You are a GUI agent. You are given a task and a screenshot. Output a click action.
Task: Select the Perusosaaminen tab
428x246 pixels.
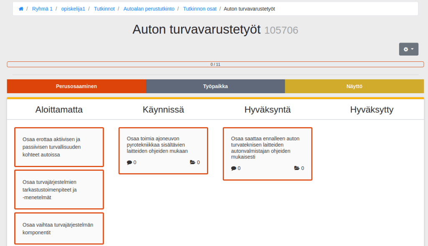[76, 86]
